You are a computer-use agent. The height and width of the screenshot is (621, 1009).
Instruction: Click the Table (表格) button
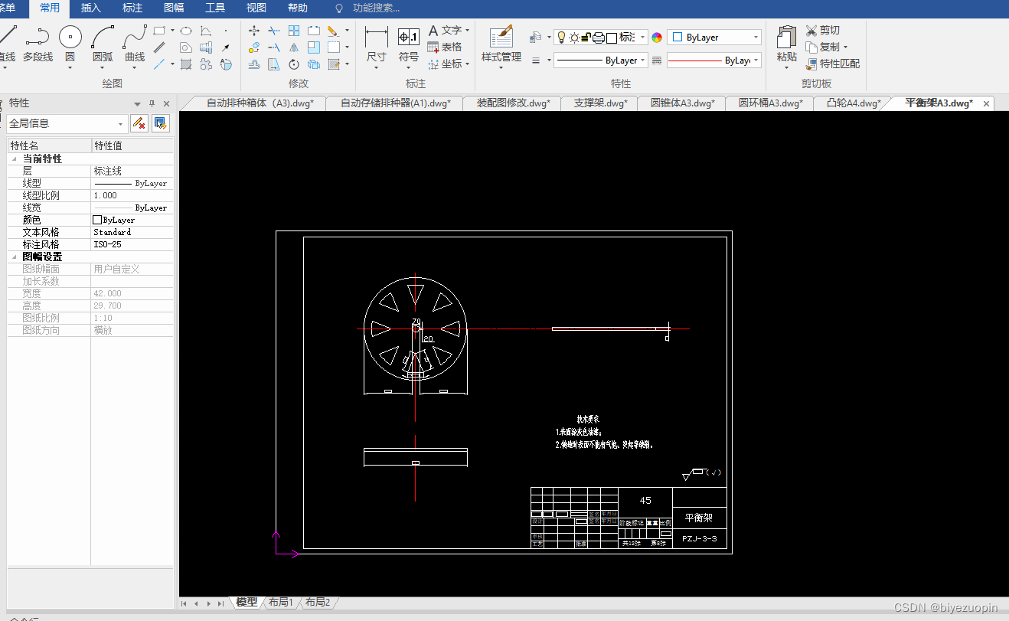pos(445,47)
